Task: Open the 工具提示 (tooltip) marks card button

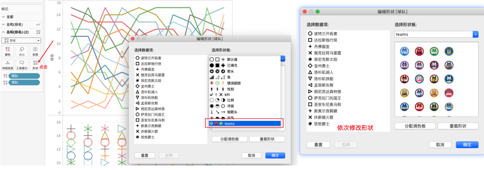Action: pyautogui.click(x=22, y=65)
